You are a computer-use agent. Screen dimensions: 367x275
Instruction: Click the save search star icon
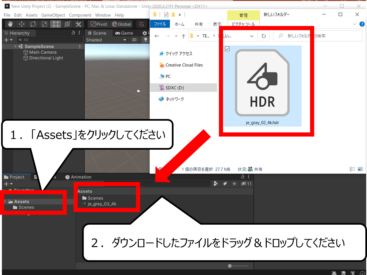pyautogui.click(x=234, y=184)
